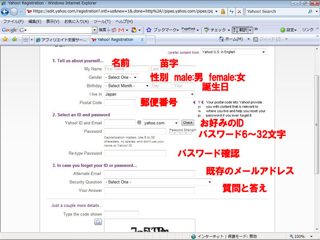Click the Refresh icon beside the address bar
The image size is (320, 240).
coord(231,12)
